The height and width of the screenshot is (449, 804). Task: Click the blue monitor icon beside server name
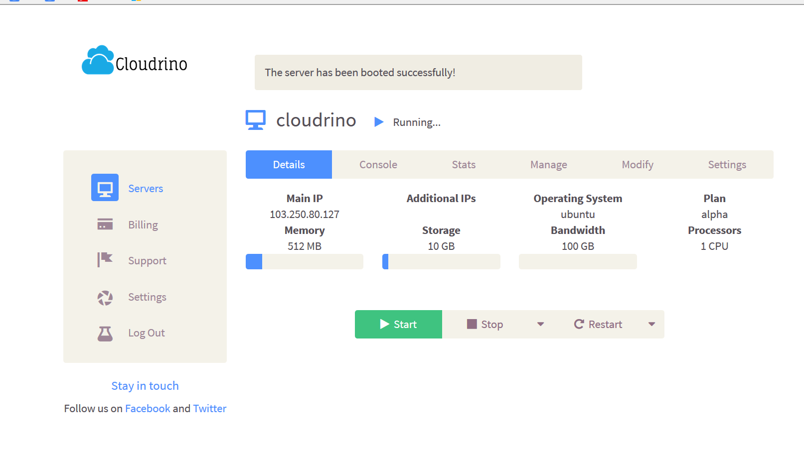(256, 120)
